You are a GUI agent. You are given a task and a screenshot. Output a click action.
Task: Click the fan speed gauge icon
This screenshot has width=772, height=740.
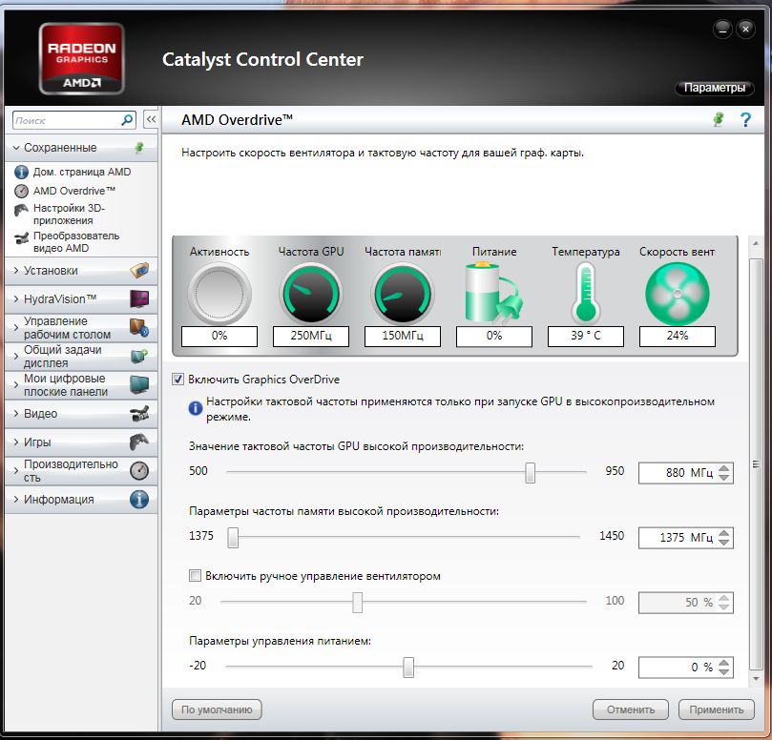coord(677,294)
